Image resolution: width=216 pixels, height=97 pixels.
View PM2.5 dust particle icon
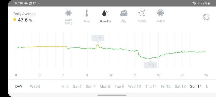point(160,13)
